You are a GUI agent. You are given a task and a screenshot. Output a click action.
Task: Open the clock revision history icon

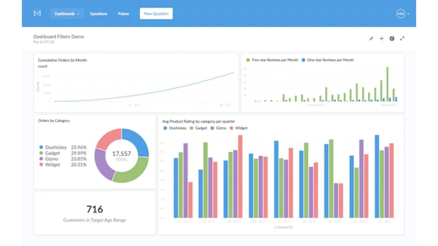pyautogui.click(x=392, y=38)
